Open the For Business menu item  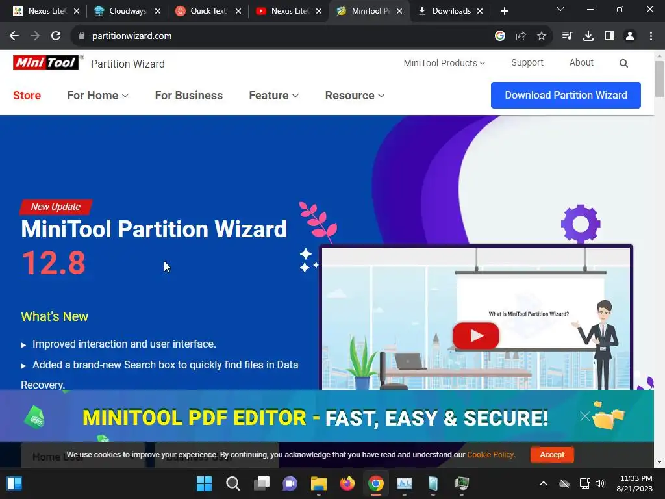tap(189, 96)
